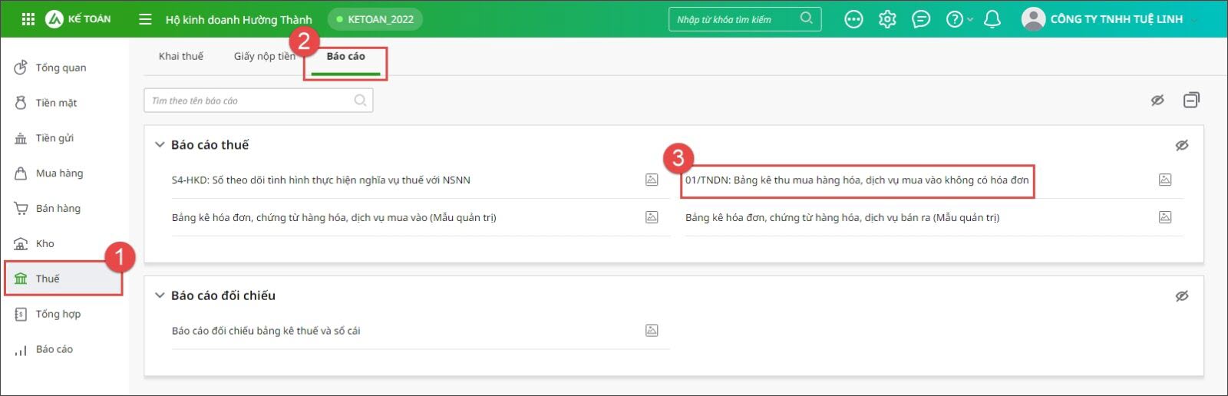Switch to the Giấy nộp tiền tab

pyautogui.click(x=264, y=56)
